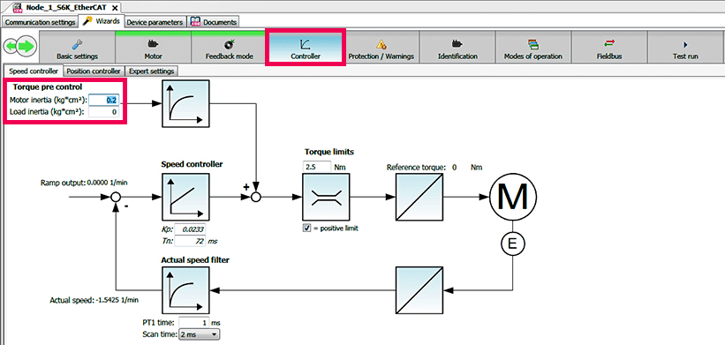Image resolution: width=725 pixels, height=345 pixels.
Task: Go to the Identification wizard step
Action: tap(457, 47)
